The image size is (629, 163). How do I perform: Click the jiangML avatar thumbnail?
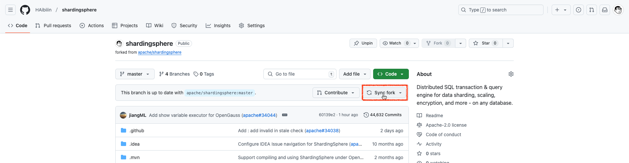[123, 115]
